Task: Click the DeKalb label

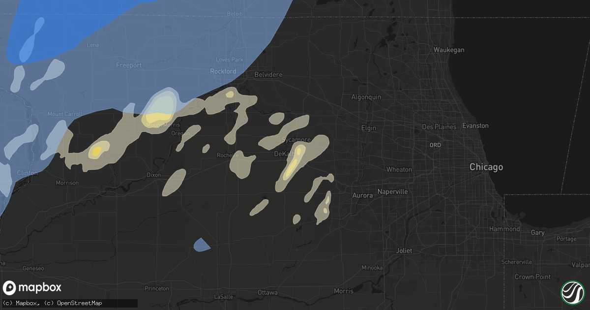Action: pos(285,154)
